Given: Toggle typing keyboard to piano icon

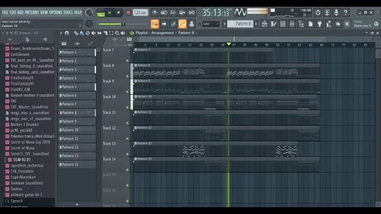Looking at the screenshot, I should coord(155,24).
